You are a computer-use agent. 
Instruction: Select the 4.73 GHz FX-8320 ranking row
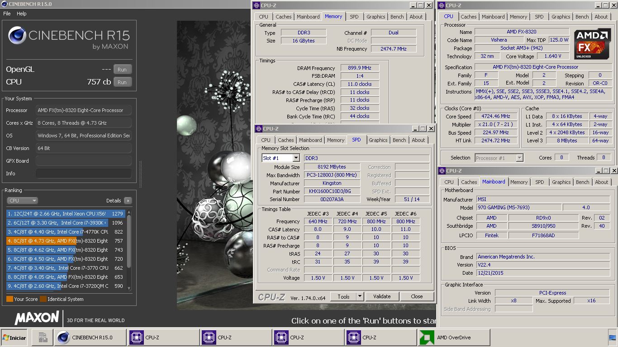pyautogui.click(x=66, y=241)
